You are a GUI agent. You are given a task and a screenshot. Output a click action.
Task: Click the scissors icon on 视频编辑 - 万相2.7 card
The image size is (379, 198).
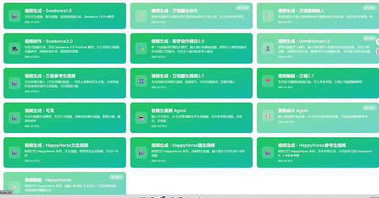point(268,81)
